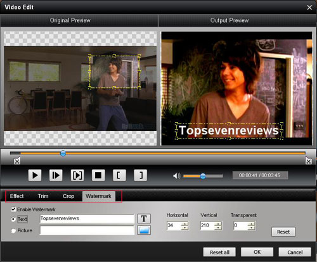Click the Reset button in watermark settings
317x262 pixels.
(283, 232)
